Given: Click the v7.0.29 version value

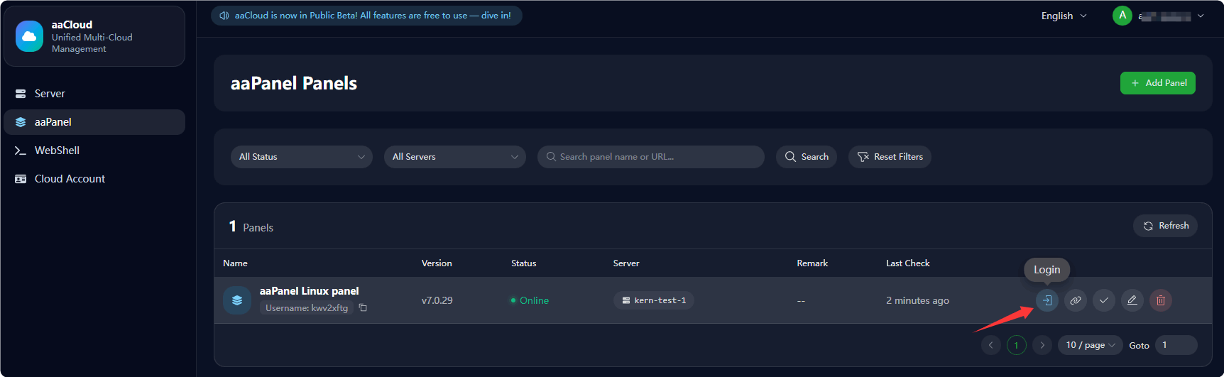Looking at the screenshot, I should pyautogui.click(x=437, y=300).
